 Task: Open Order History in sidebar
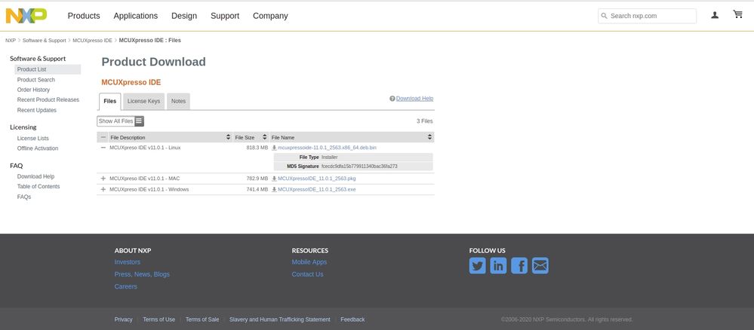34,90
